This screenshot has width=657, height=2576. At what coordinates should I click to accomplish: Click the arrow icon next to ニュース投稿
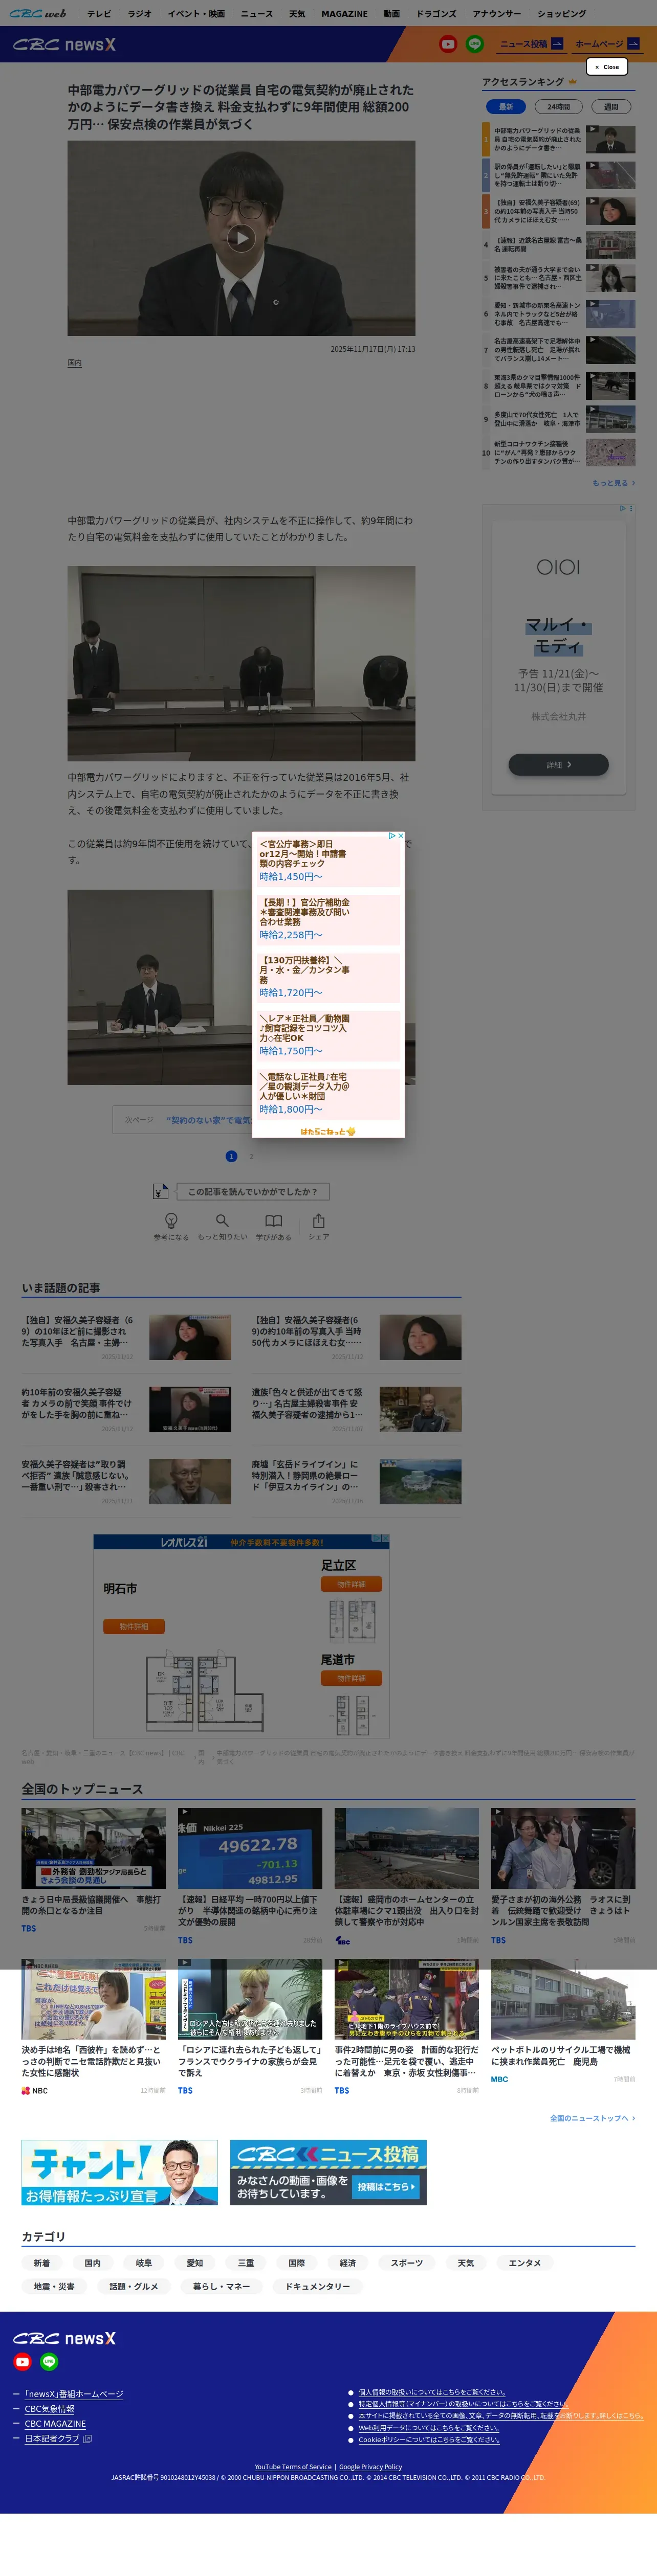tap(557, 44)
